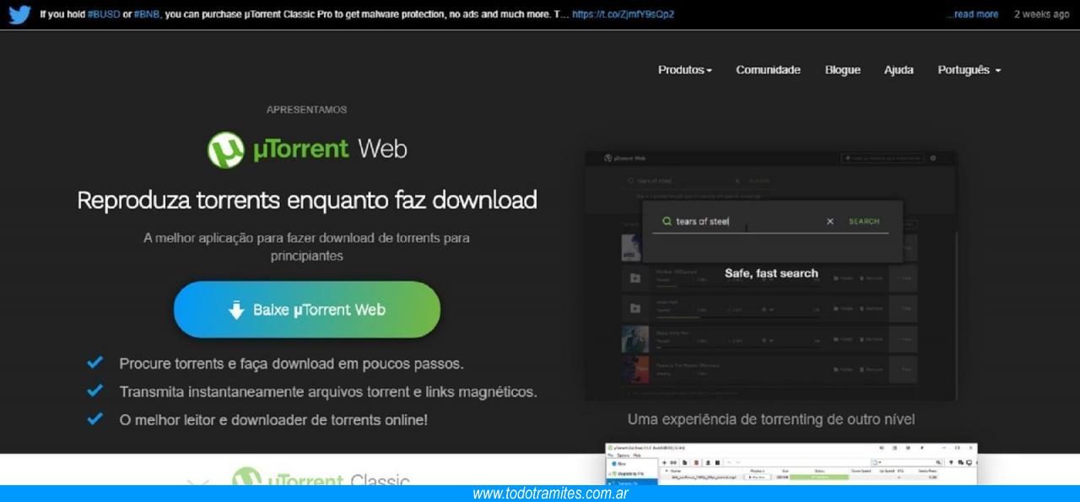Go to the Blogue page
1080x502 pixels.
(843, 70)
